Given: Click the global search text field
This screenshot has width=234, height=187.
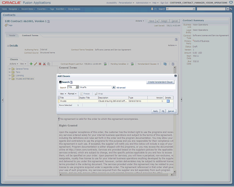Looking at the screenshot, I should 211,9.
